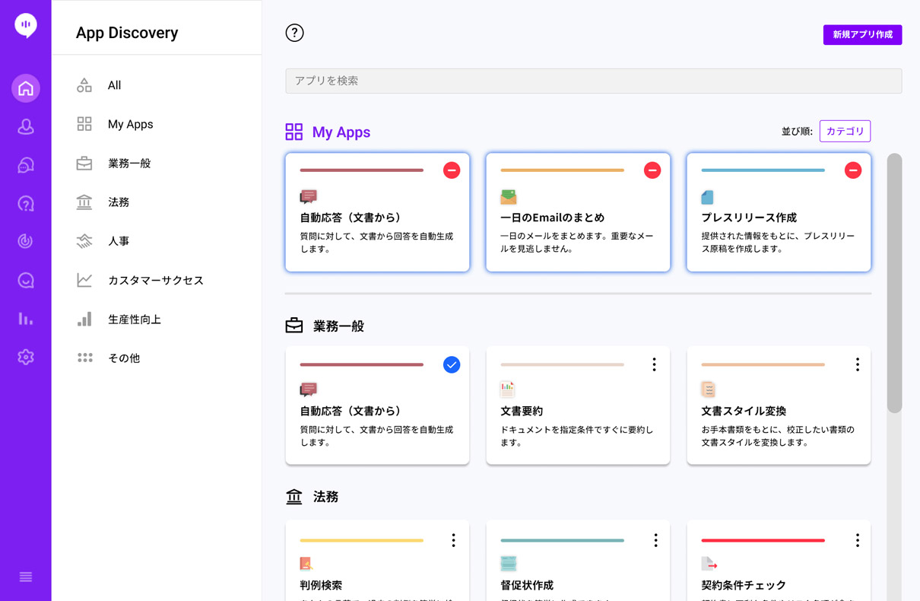Open the chat conversations icon in the sidebar
This screenshot has height=601, width=920.
tap(25, 164)
